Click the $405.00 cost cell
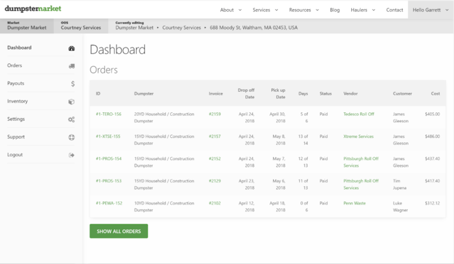 click(x=432, y=114)
